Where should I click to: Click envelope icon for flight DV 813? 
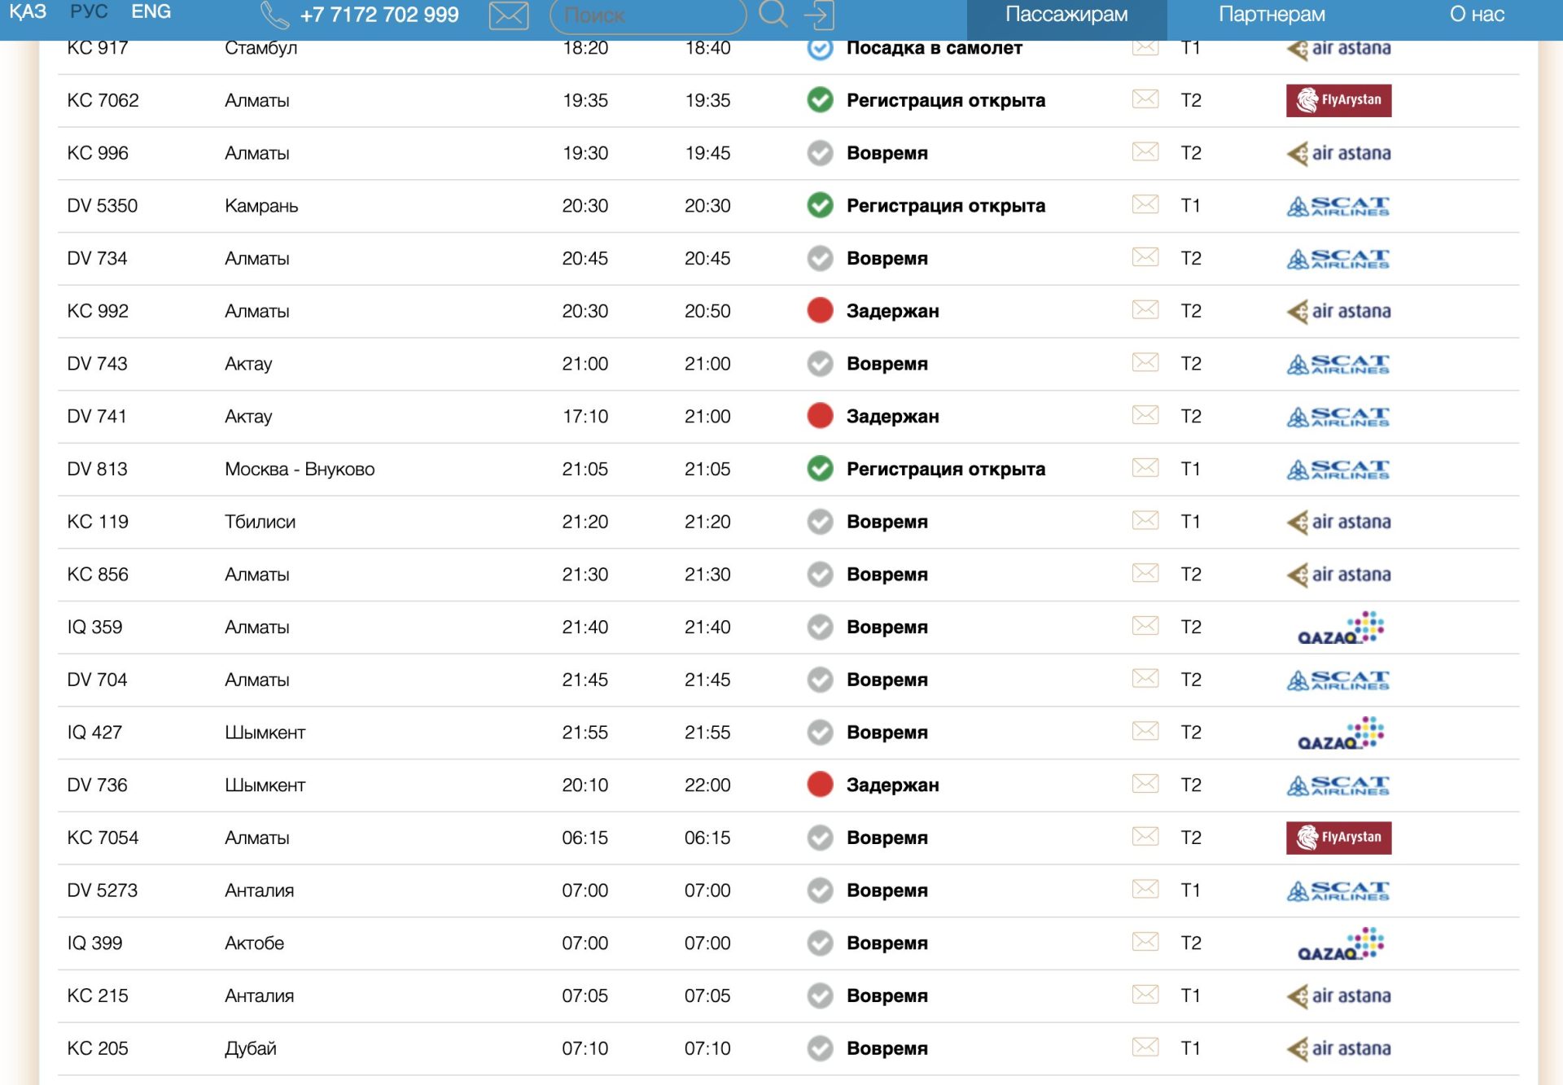pos(1145,468)
